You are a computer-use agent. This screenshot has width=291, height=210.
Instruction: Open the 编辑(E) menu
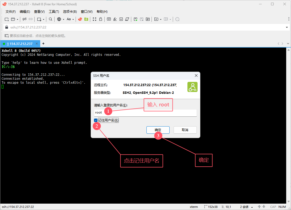tap(25, 12)
